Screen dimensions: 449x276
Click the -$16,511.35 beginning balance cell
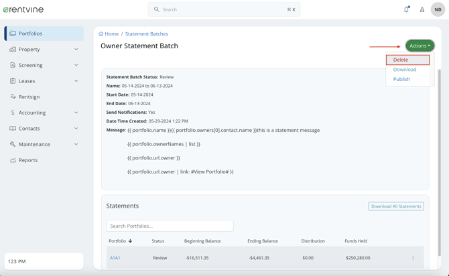(197, 258)
